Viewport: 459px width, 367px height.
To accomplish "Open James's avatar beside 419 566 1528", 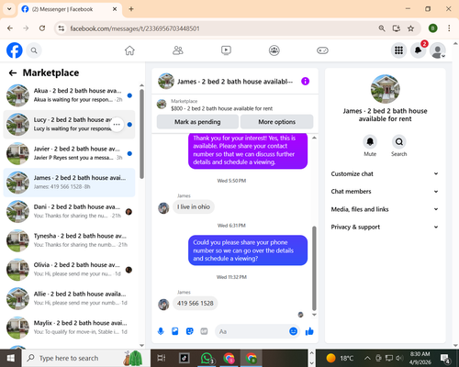I will point(163,305).
